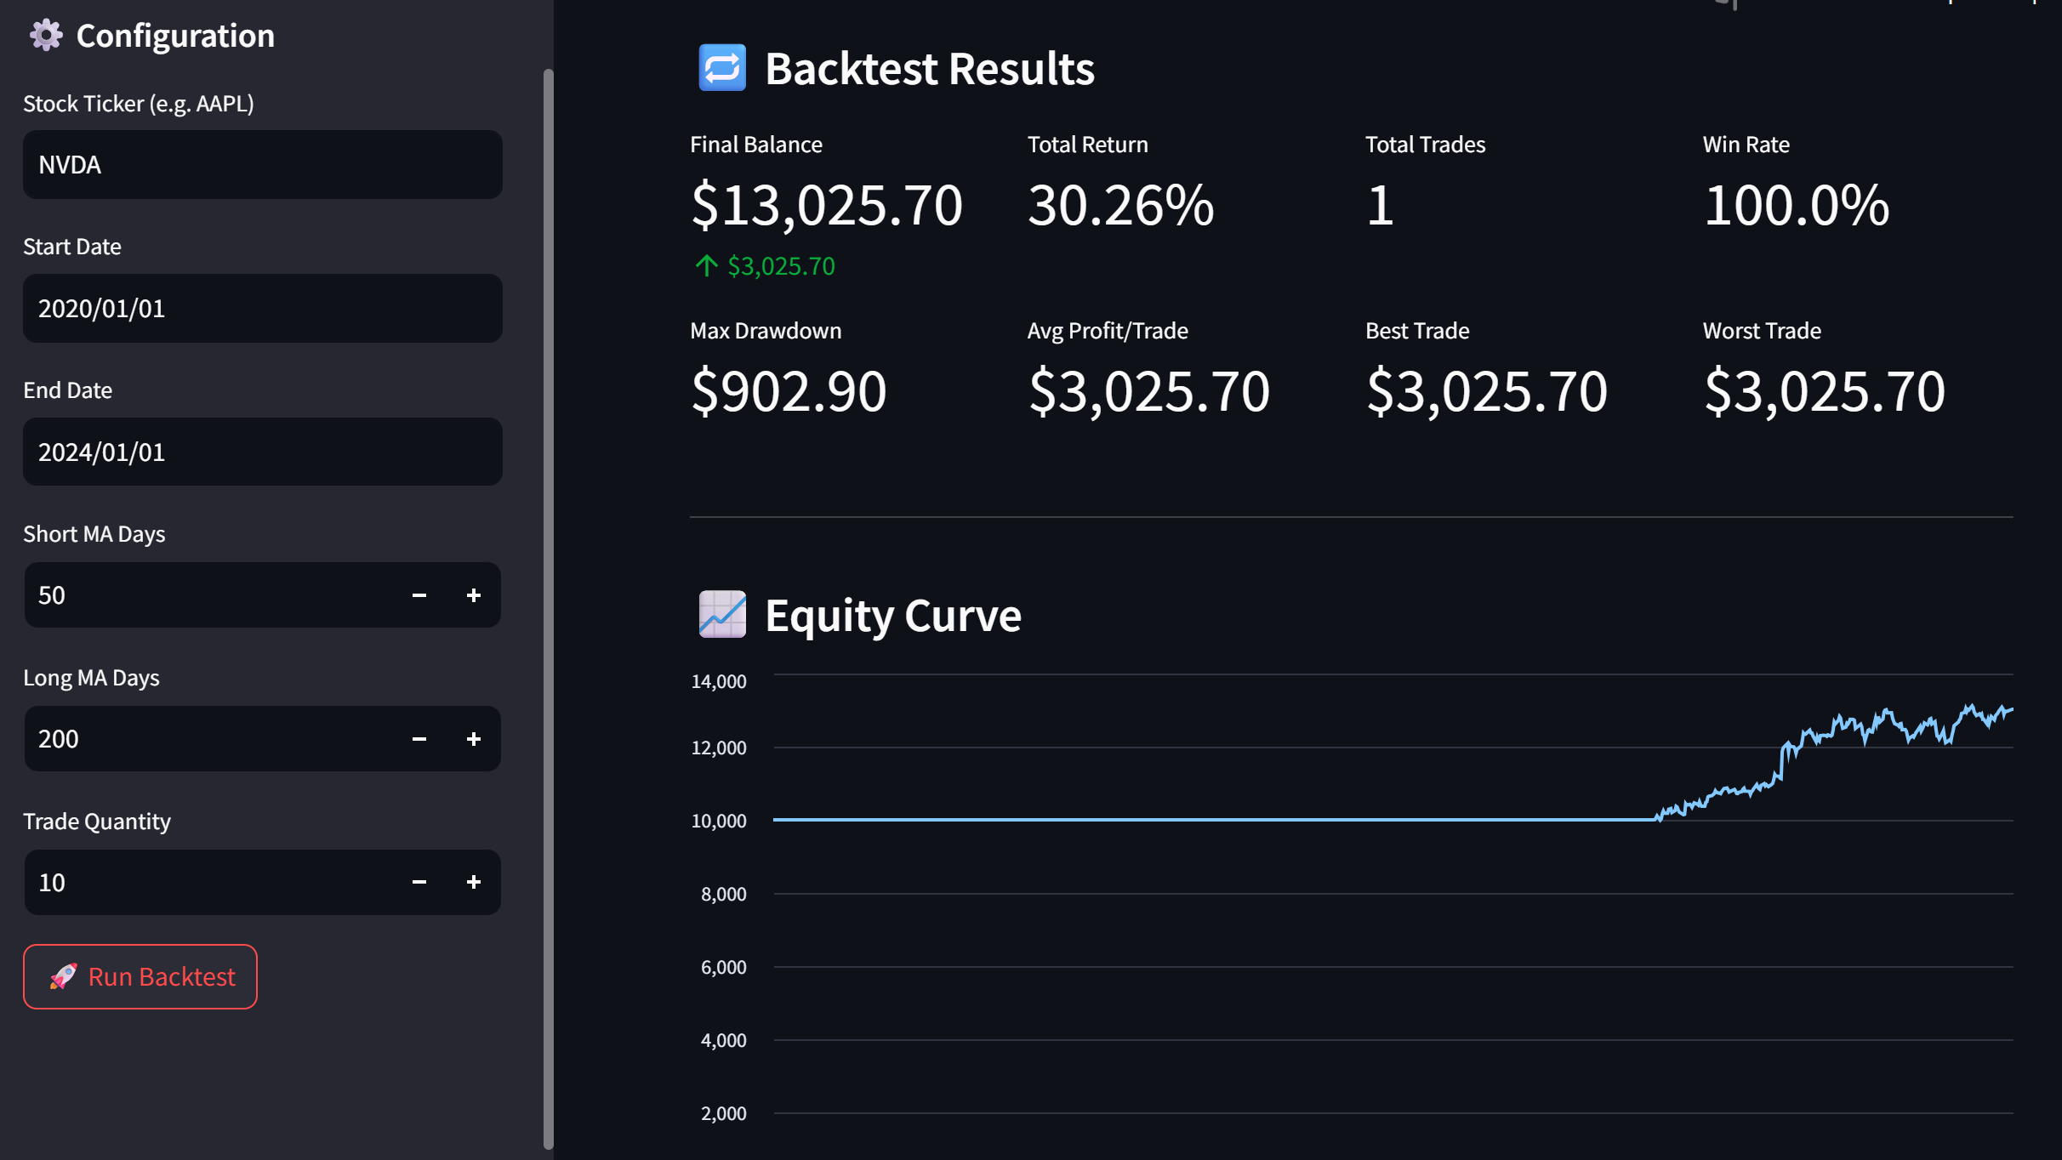2062x1160 pixels.
Task: Click the Backtest Results refresh icon
Action: [x=722, y=68]
